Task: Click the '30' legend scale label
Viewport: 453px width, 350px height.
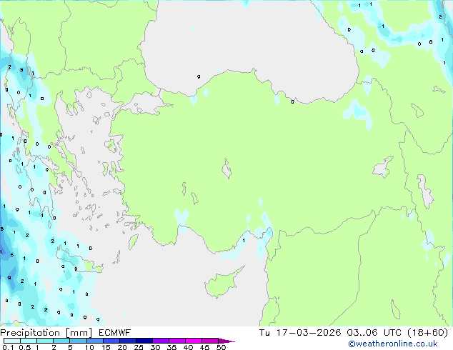Action: click(x=155, y=347)
